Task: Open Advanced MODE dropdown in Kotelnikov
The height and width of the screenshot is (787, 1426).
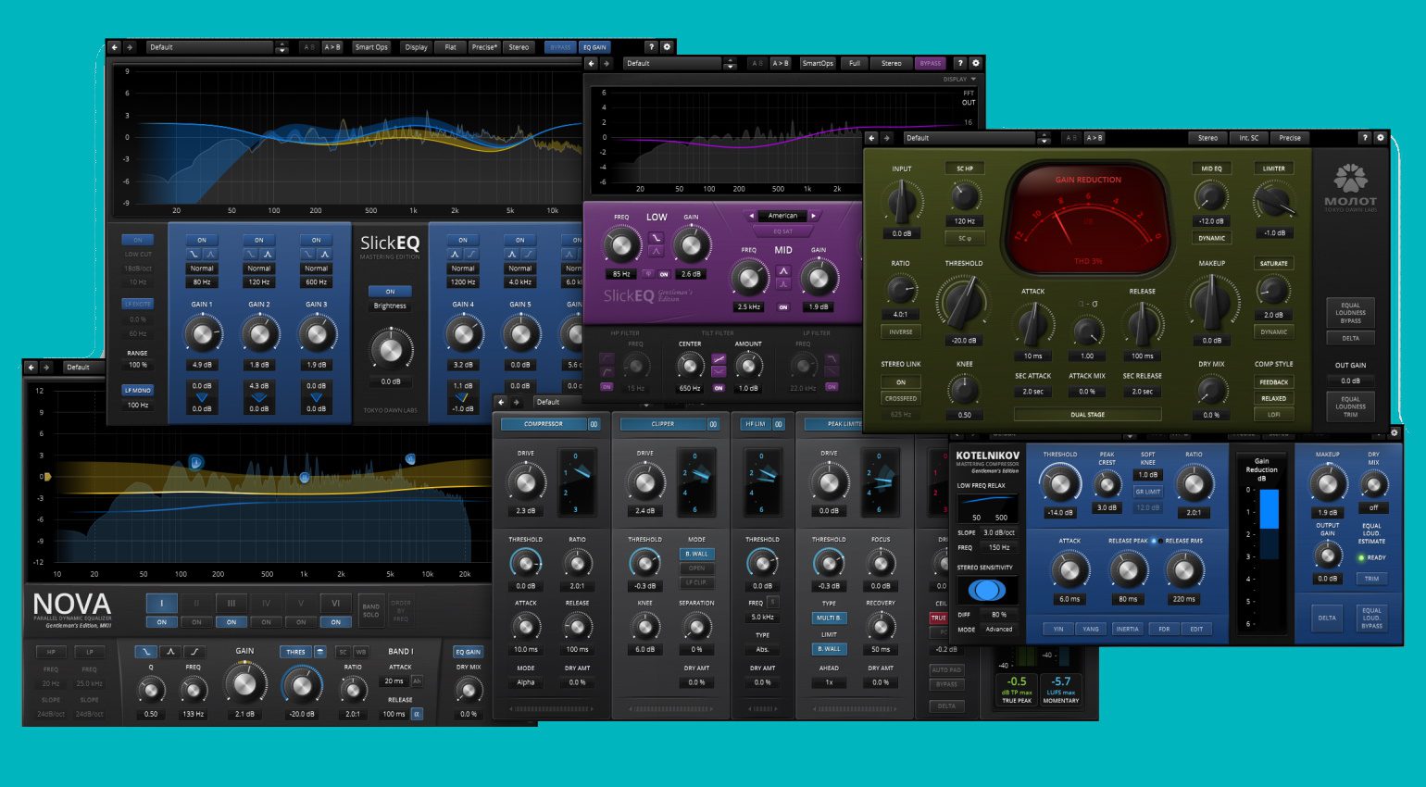Action: pyautogui.click(x=999, y=630)
